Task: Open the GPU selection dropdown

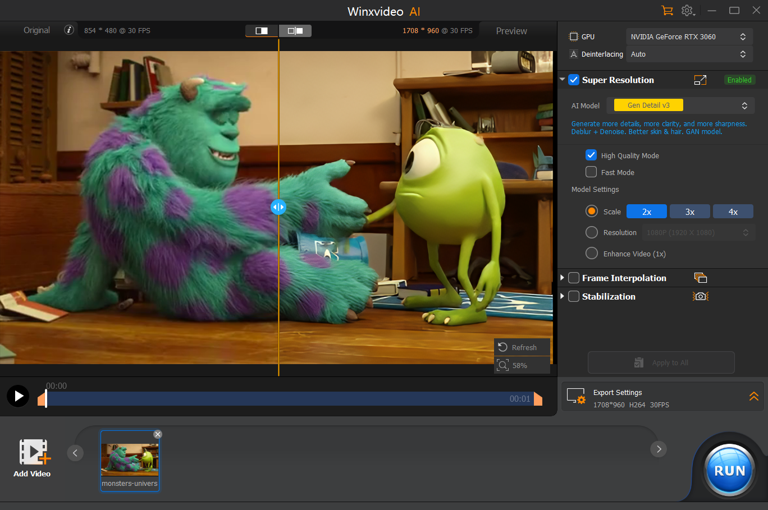Action: [689, 37]
